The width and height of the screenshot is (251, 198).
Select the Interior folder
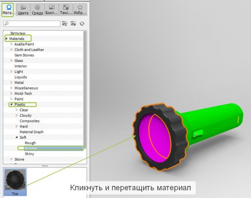click(x=21, y=66)
